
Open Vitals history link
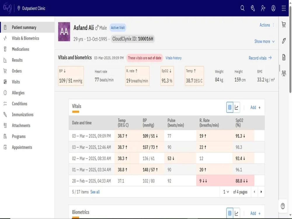(x=173, y=58)
